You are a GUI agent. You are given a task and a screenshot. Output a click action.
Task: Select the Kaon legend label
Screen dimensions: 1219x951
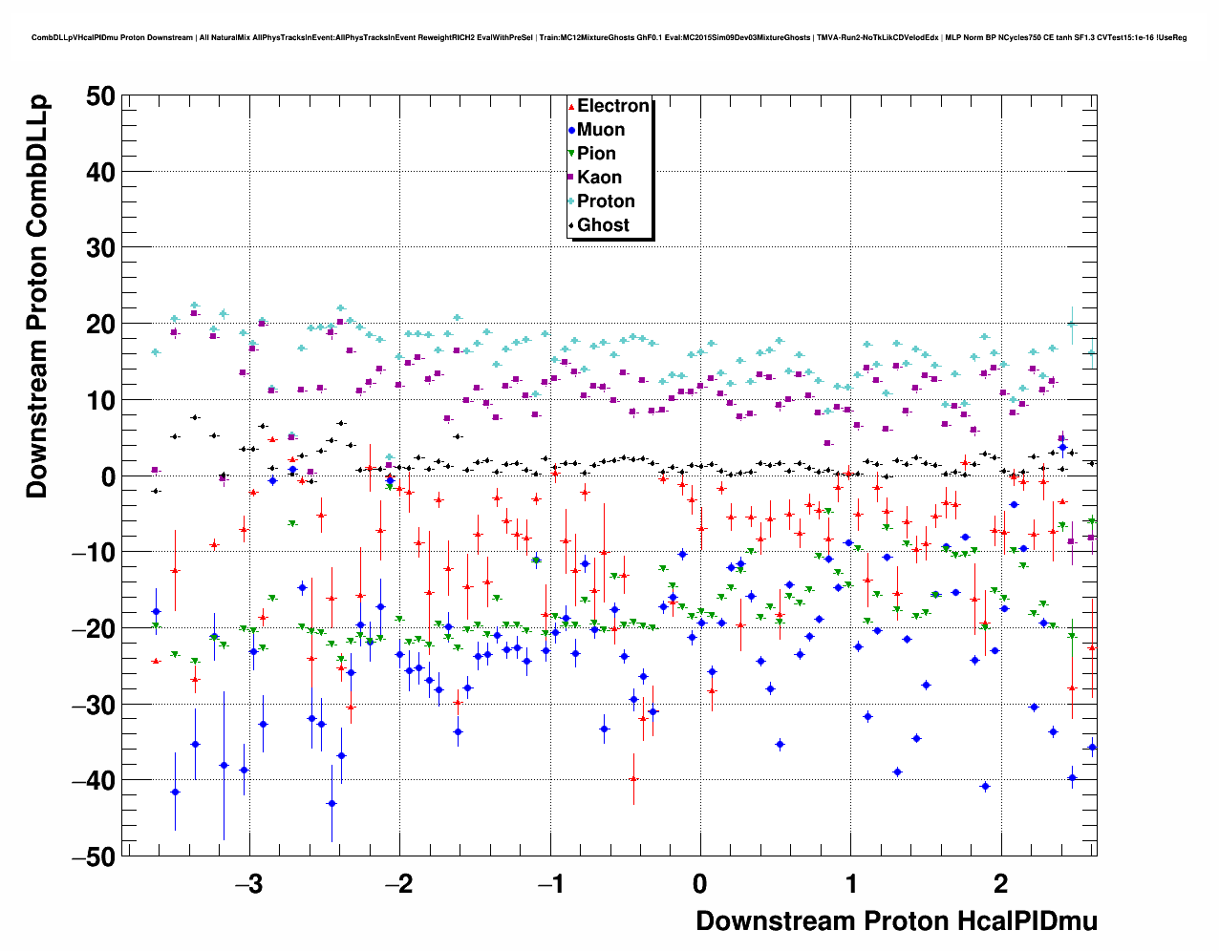coord(599,178)
